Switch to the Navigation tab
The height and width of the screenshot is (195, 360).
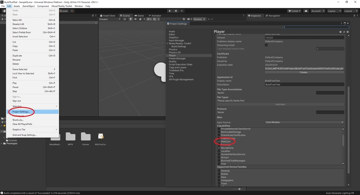pos(272,16)
